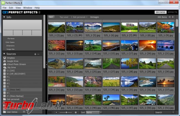This screenshot has height=116, width=180.
Task: Click file name 525_1 (17).jpg
Action: [129, 54]
